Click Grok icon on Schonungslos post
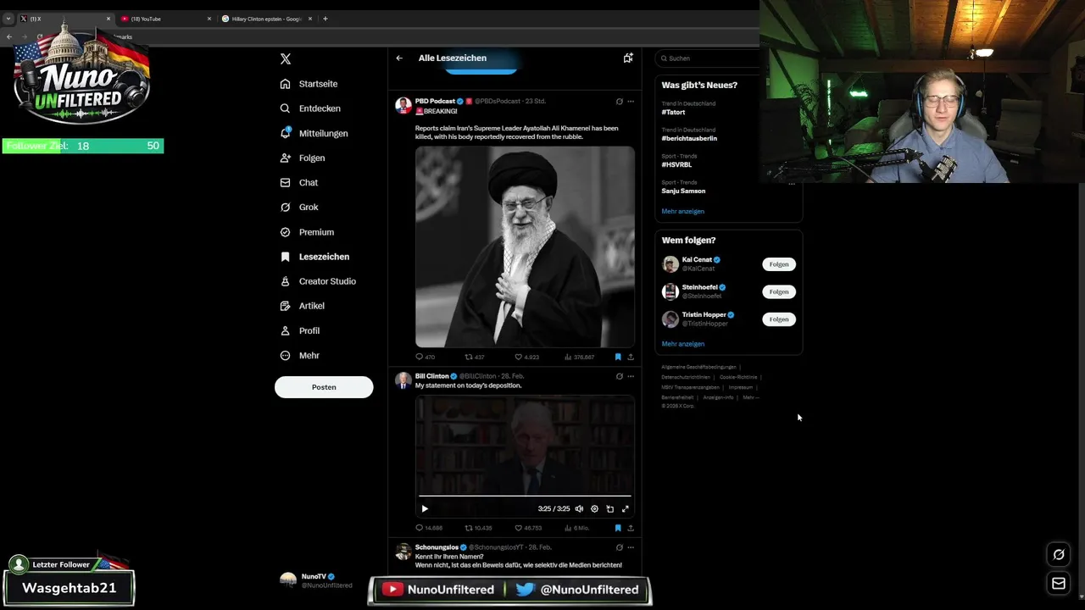The image size is (1085, 610). (619, 547)
